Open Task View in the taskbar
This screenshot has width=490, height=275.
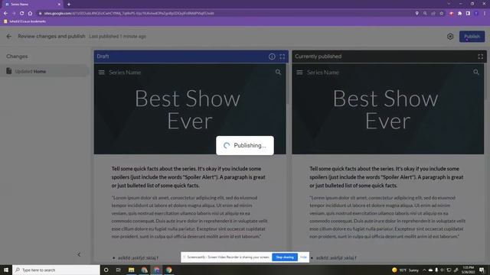(x=119, y=270)
